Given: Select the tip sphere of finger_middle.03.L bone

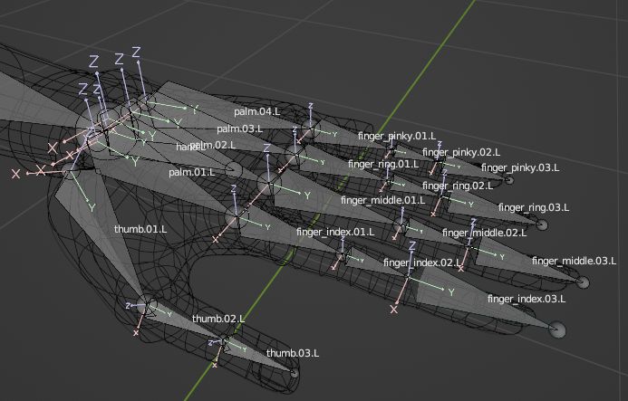Looking at the screenshot, I should click(583, 283).
